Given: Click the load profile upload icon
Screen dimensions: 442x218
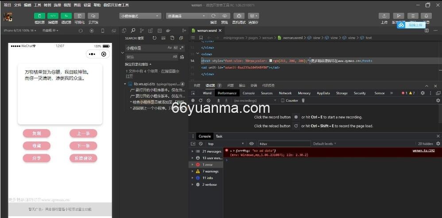Looking at the screenshot, I should click(218, 100).
